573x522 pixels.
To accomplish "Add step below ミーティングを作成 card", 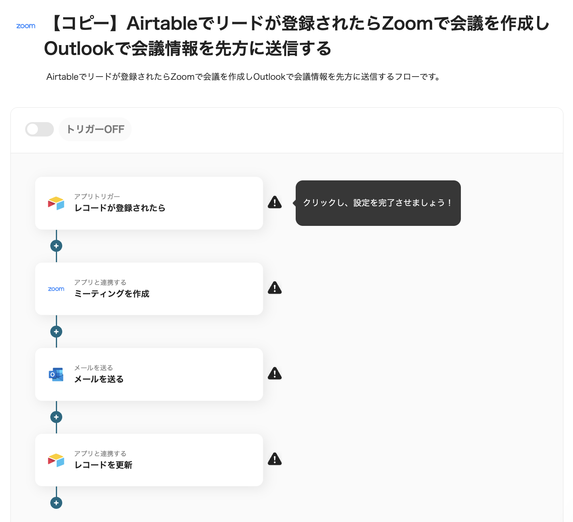I will [x=56, y=332].
